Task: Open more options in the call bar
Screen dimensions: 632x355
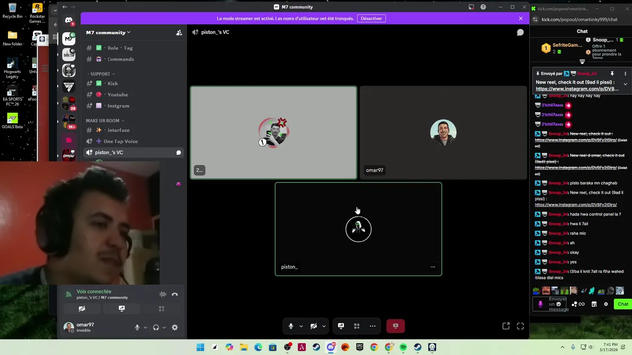Action: pos(372,326)
